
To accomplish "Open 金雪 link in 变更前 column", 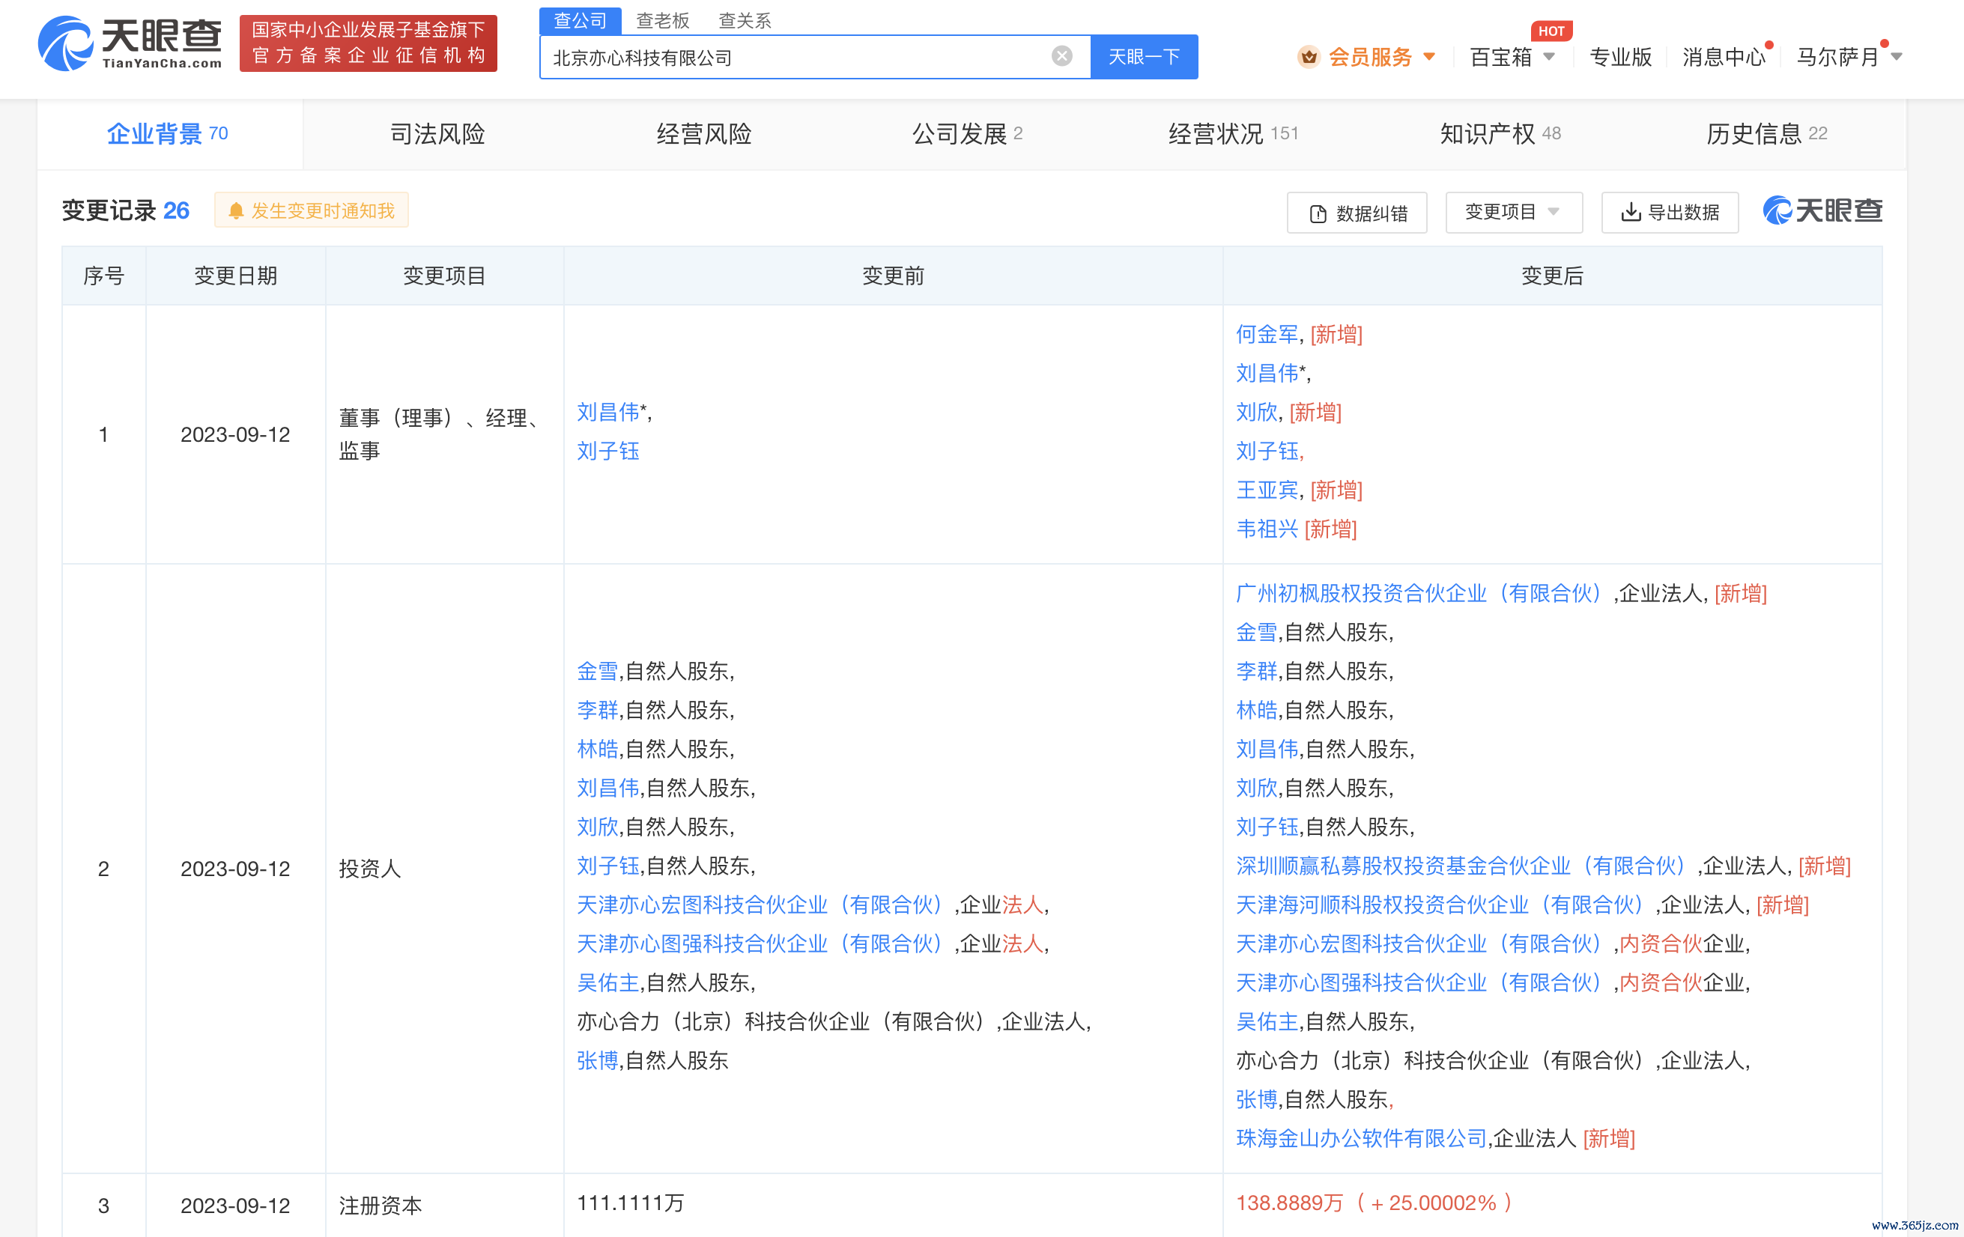I will tap(597, 671).
